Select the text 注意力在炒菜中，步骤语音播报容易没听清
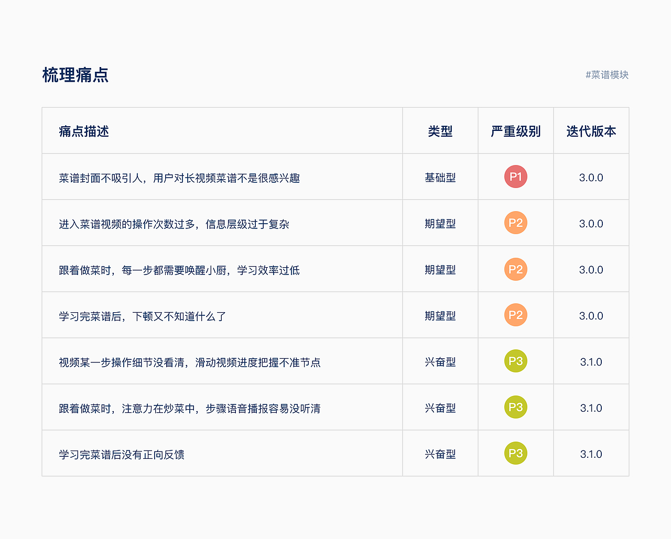Image resolution: width=671 pixels, height=539 pixels. tap(221, 409)
